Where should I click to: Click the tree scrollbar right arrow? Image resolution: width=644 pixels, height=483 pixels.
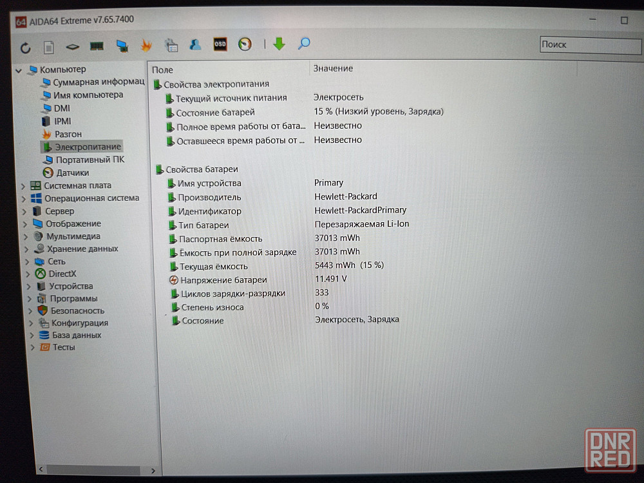[153, 471]
